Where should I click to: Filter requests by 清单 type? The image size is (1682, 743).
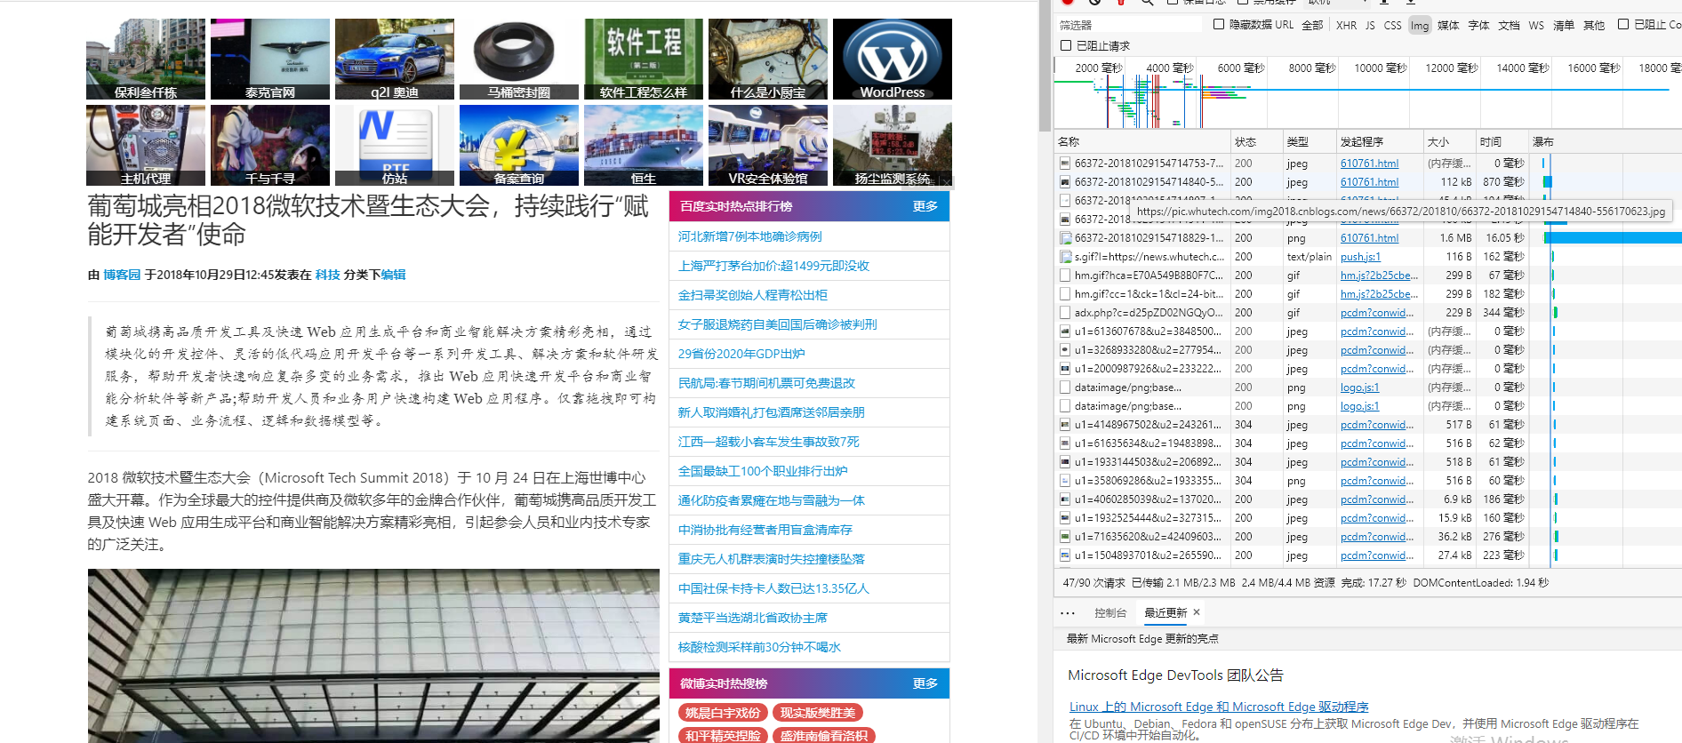1564,26
